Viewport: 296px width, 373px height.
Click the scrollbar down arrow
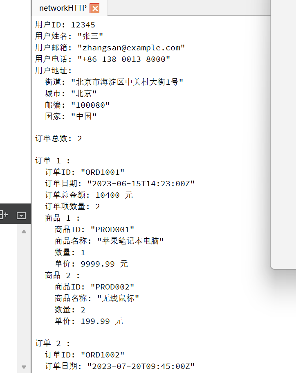click(x=24, y=367)
